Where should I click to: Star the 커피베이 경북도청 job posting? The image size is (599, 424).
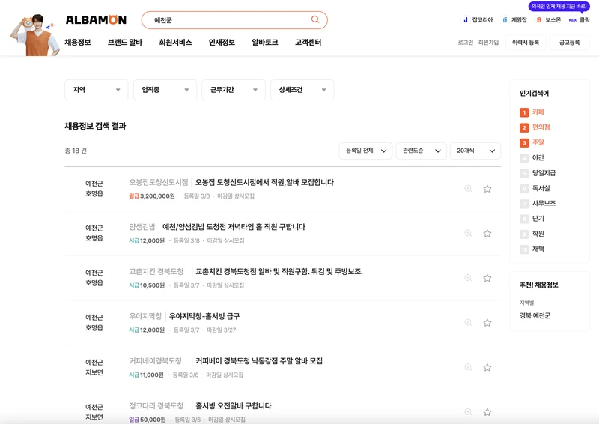487,367
